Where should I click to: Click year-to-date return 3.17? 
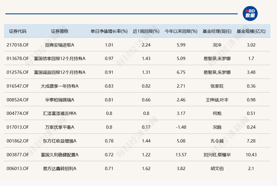[181, 113]
